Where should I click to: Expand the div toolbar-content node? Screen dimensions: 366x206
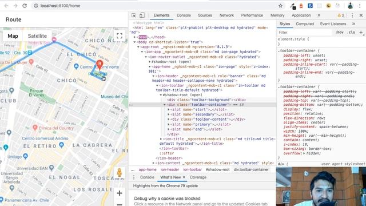[x=169, y=120]
